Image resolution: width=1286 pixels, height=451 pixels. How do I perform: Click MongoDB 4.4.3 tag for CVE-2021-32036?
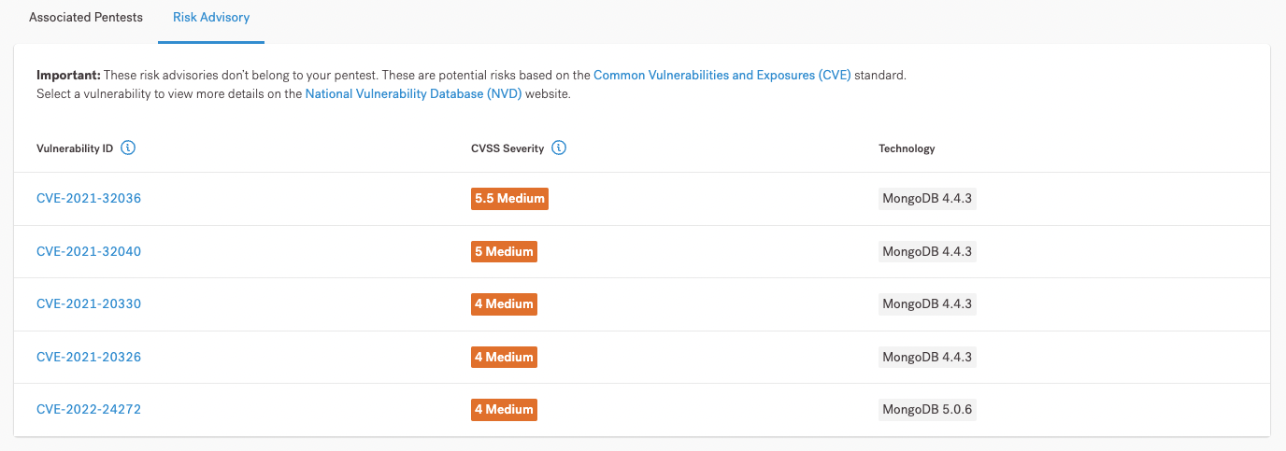click(927, 198)
